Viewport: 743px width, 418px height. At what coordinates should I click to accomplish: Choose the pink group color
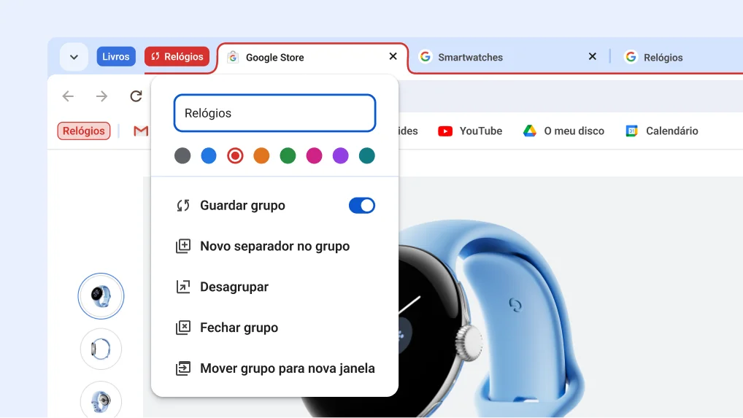pyautogui.click(x=314, y=155)
